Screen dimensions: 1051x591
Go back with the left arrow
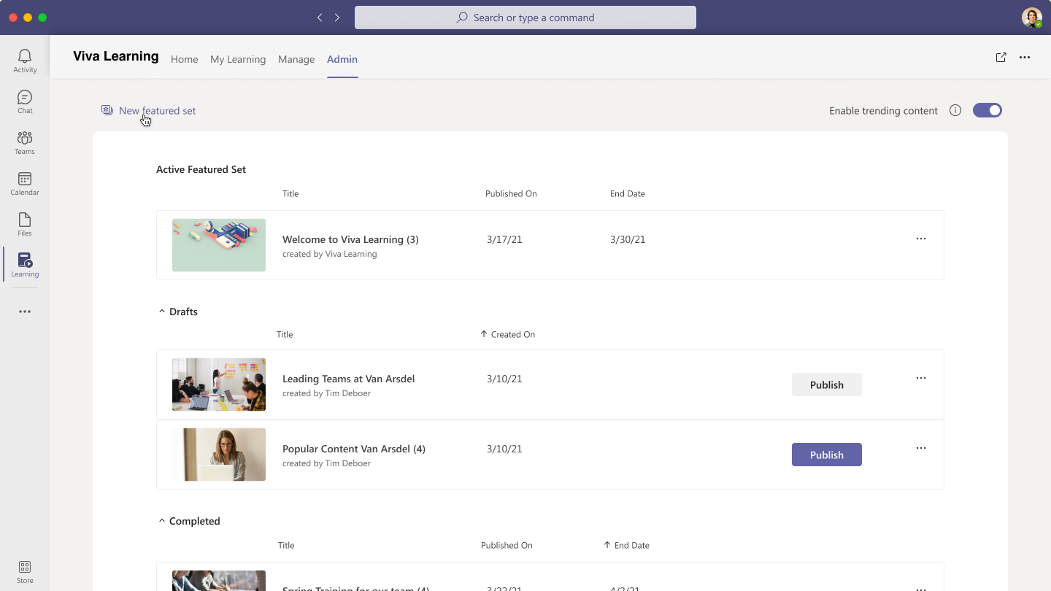[320, 18]
